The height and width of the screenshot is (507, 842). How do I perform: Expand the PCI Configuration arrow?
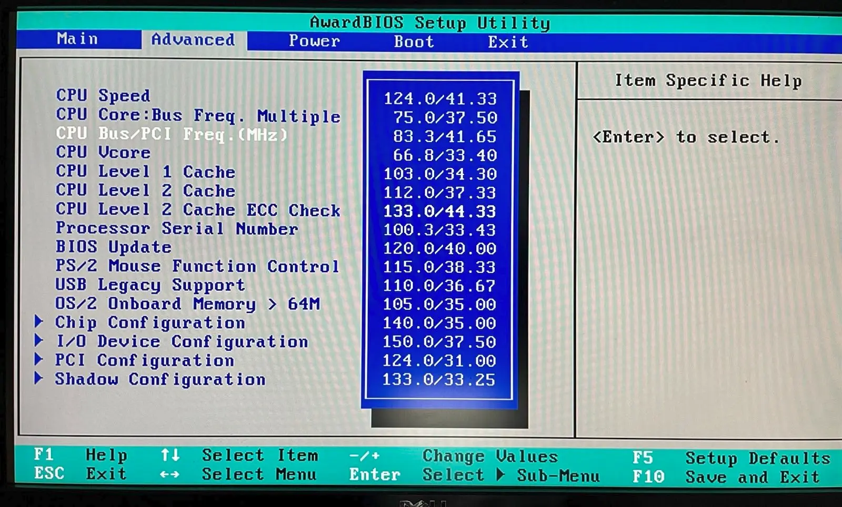point(38,359)
